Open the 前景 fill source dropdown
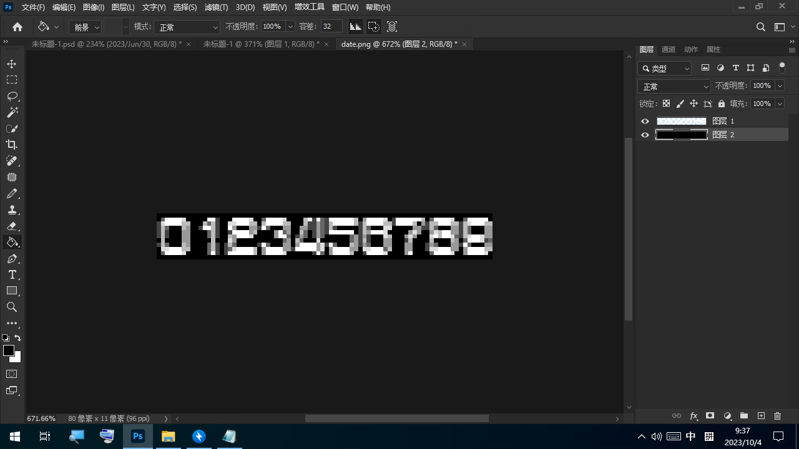This screenshot has width=799, height=449. pyautogui.click(x=86, y=27)
